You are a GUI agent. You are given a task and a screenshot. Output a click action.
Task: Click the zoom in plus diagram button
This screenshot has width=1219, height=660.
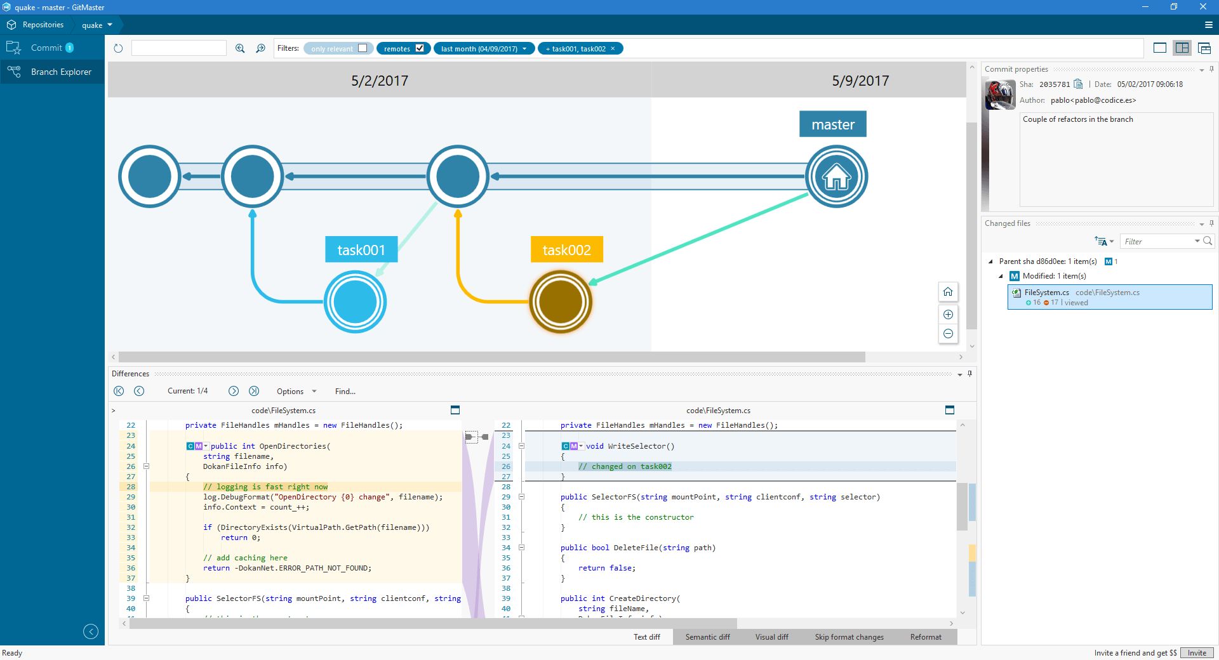(x=948, y=315)
